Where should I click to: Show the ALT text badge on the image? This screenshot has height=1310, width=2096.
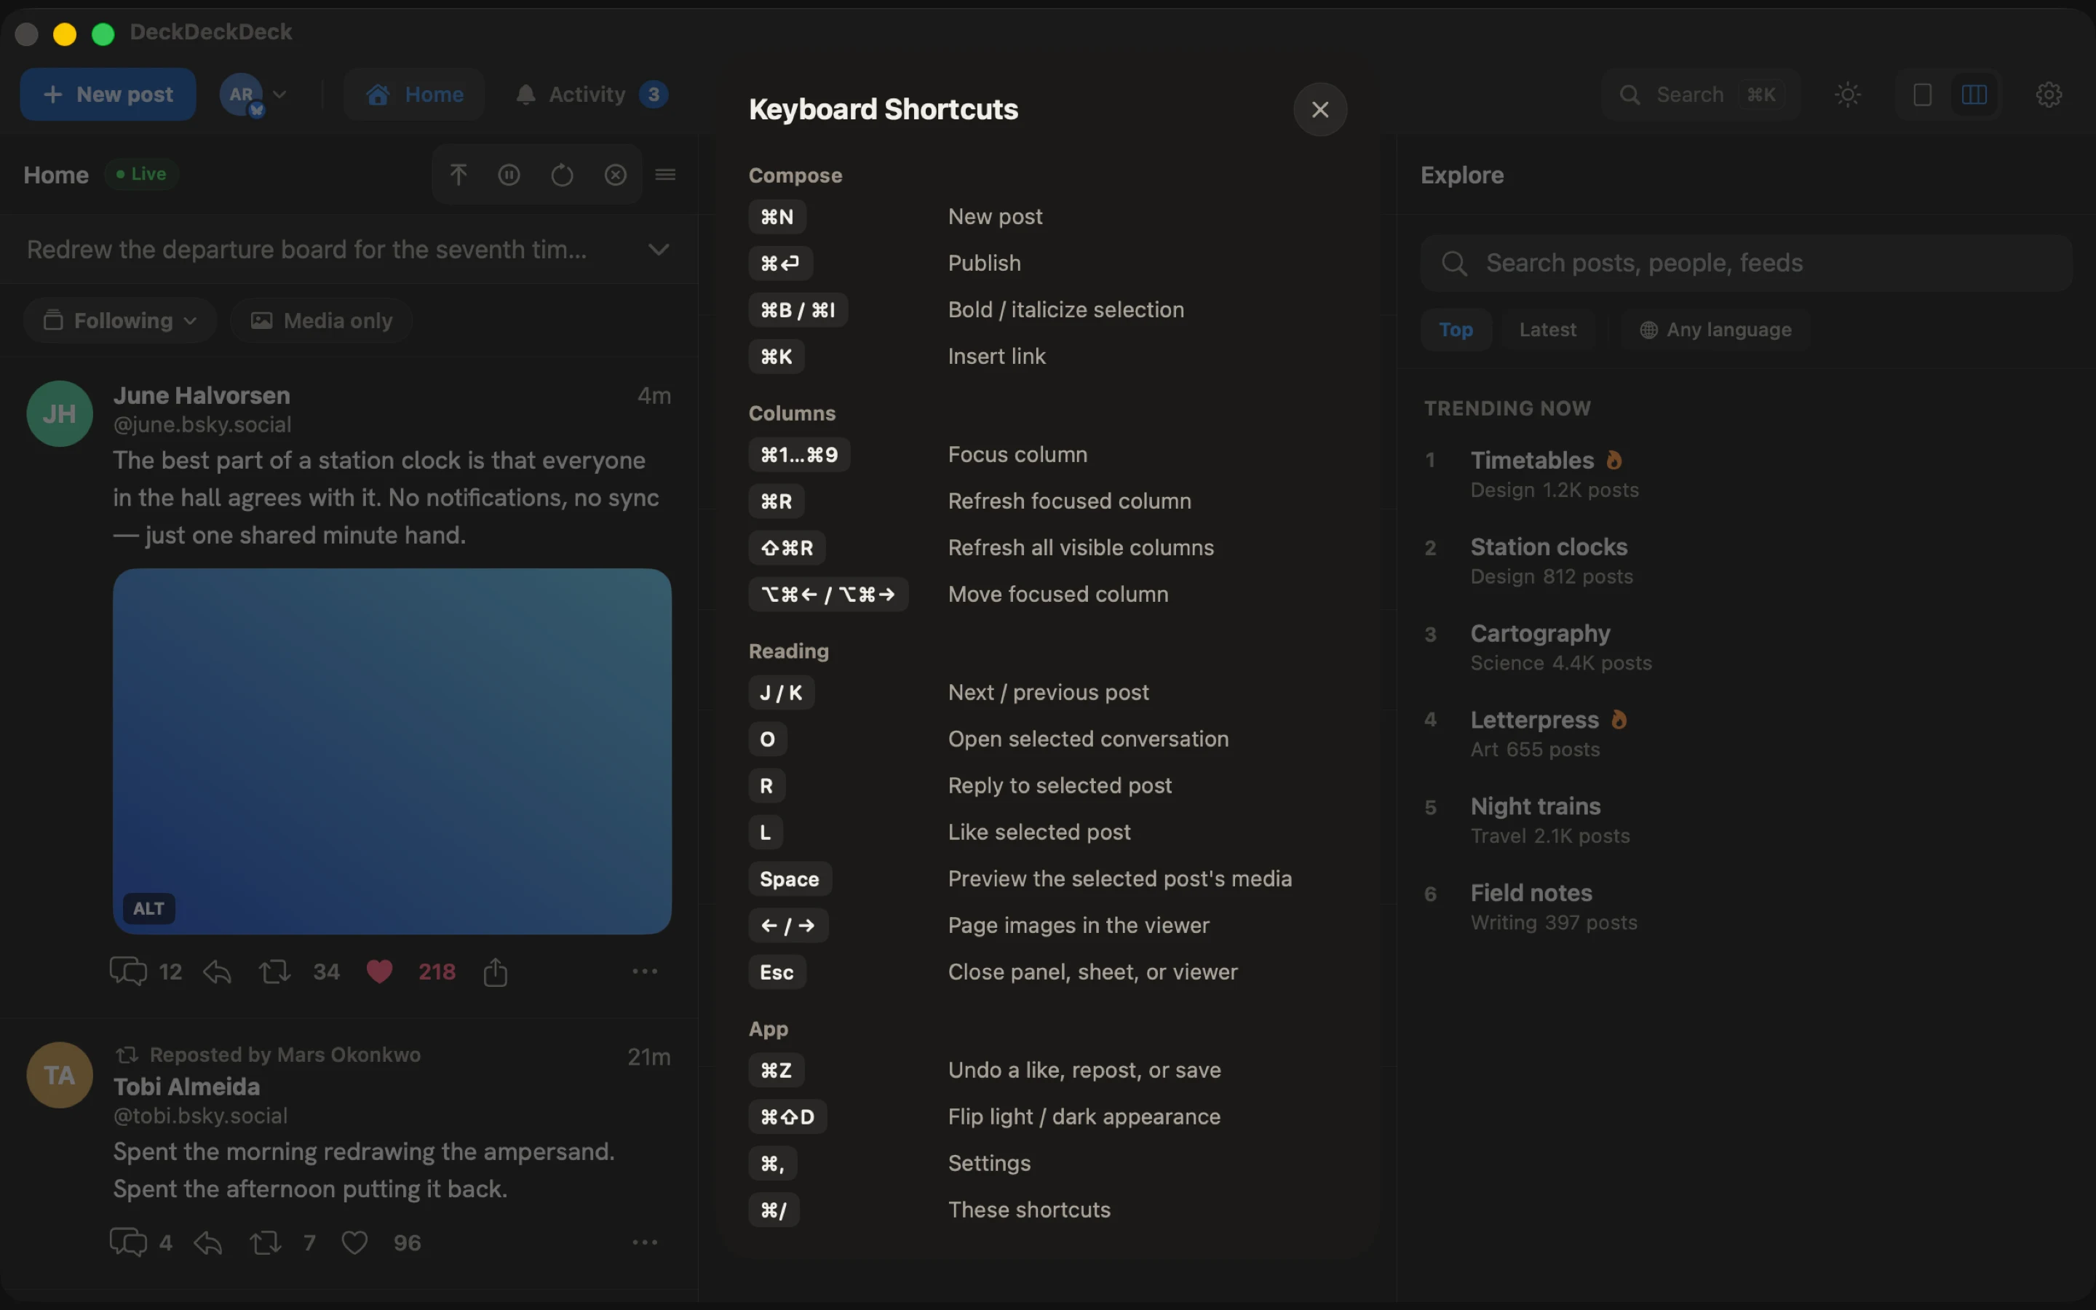(x=149, y=908)
